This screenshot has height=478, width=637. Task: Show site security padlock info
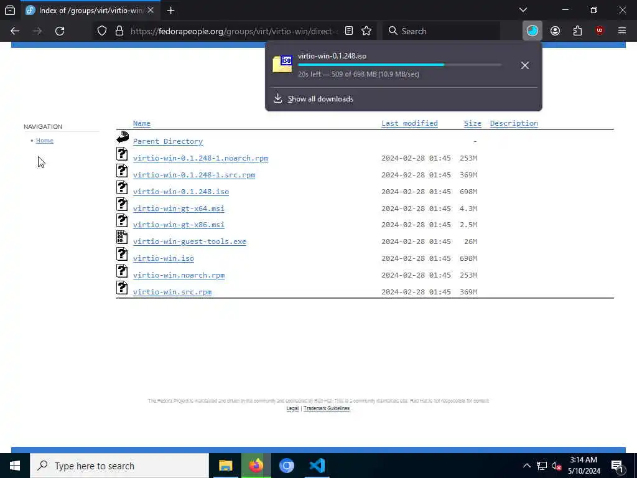119,31
